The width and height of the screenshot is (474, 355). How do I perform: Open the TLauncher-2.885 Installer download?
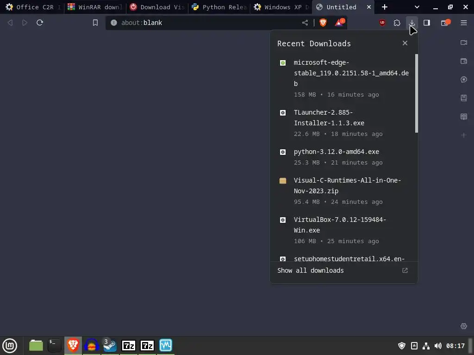(x=344, y=123)
